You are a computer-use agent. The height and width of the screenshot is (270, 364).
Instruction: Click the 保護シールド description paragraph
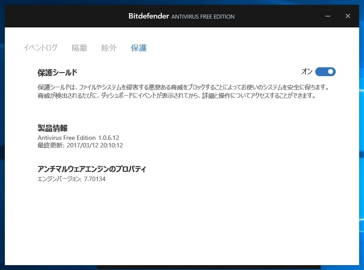pos(183,91)
